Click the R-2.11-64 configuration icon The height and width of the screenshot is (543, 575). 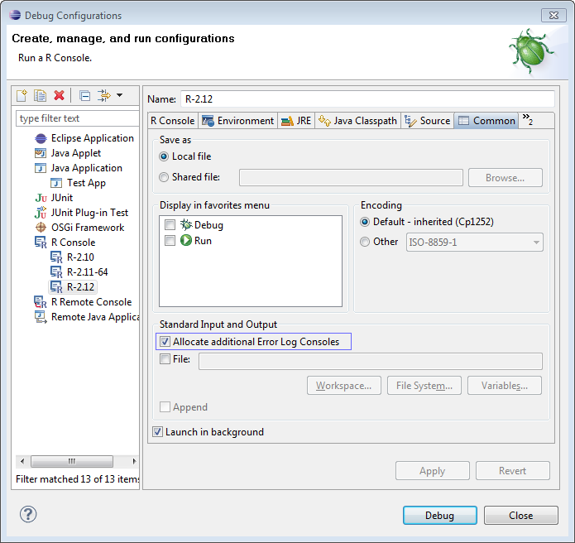[56, 272]
